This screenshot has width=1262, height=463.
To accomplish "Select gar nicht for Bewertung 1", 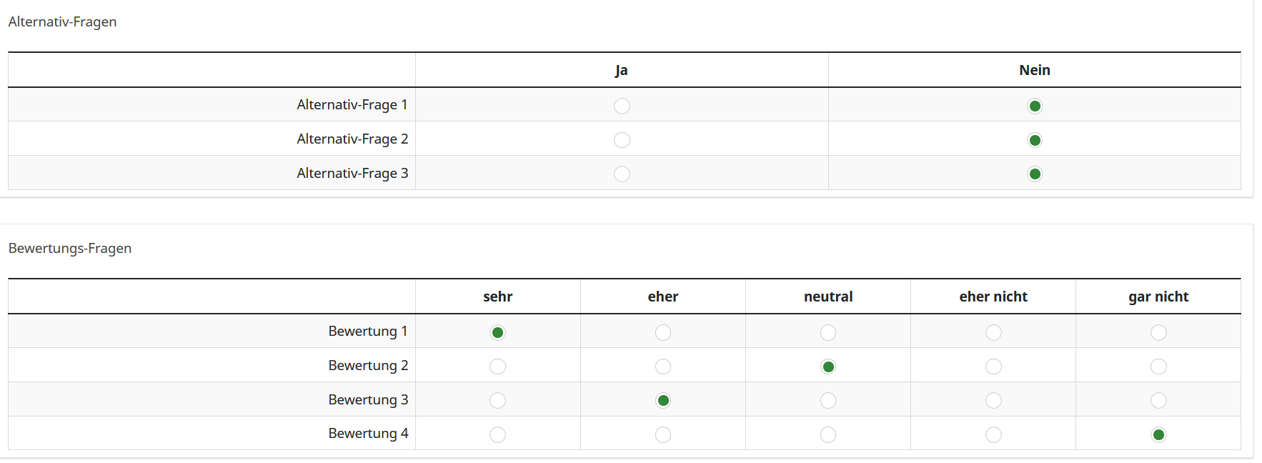I will [x=1158, y=332].
